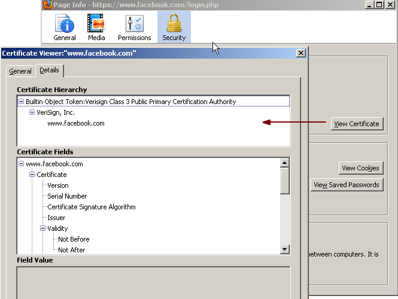Collapse the Certificate node in Certificate Fields
398x299 pixels.
pos(32,175)
